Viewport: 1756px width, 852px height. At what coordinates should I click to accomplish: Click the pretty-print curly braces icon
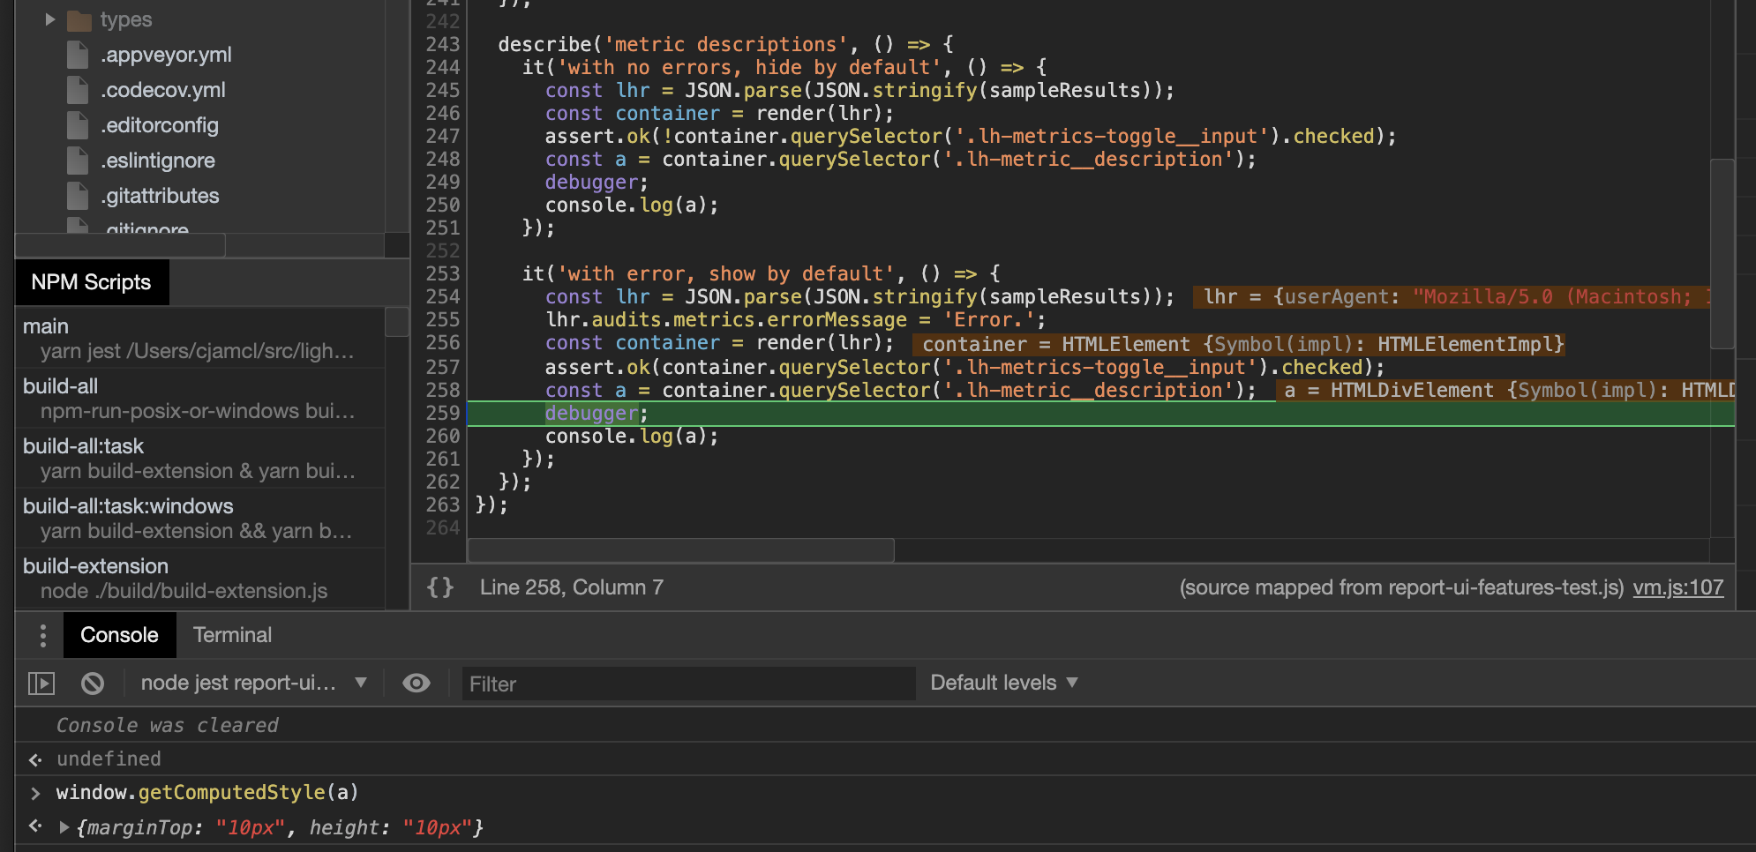tap(440, 587)
